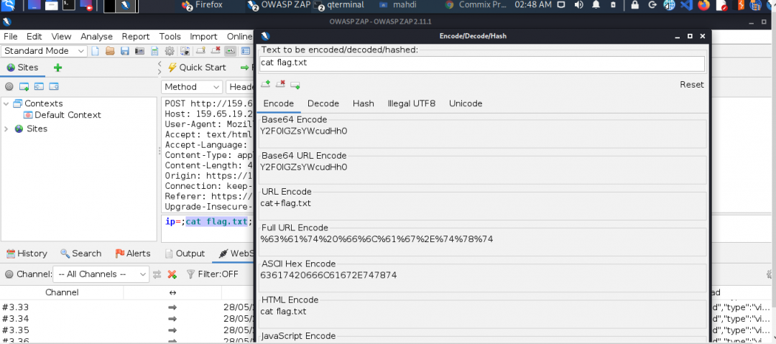
Task: Open the History tab
Action: pyautogui.click(x=27, y=254)
